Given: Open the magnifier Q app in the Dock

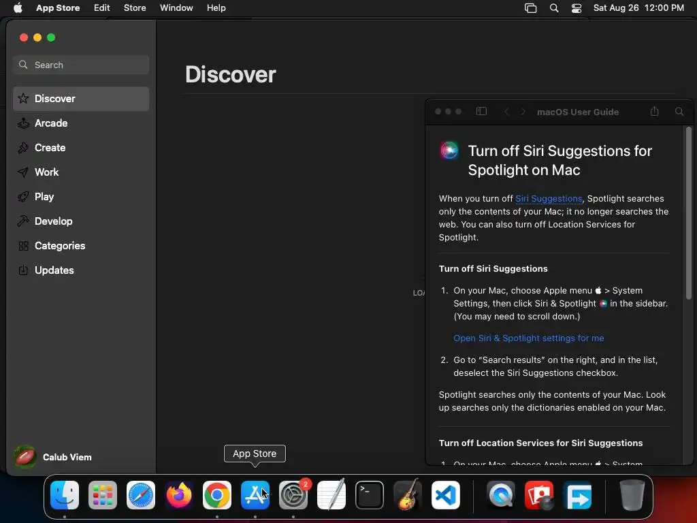Looking at the screenshot, I should coord(501,495).
